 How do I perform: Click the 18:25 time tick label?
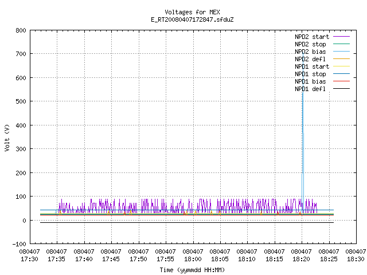[329, 260]
